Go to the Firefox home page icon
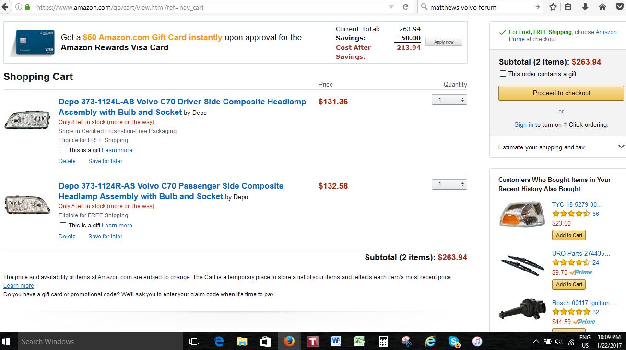This screenshot has height=350, width=626. (602, 7)
